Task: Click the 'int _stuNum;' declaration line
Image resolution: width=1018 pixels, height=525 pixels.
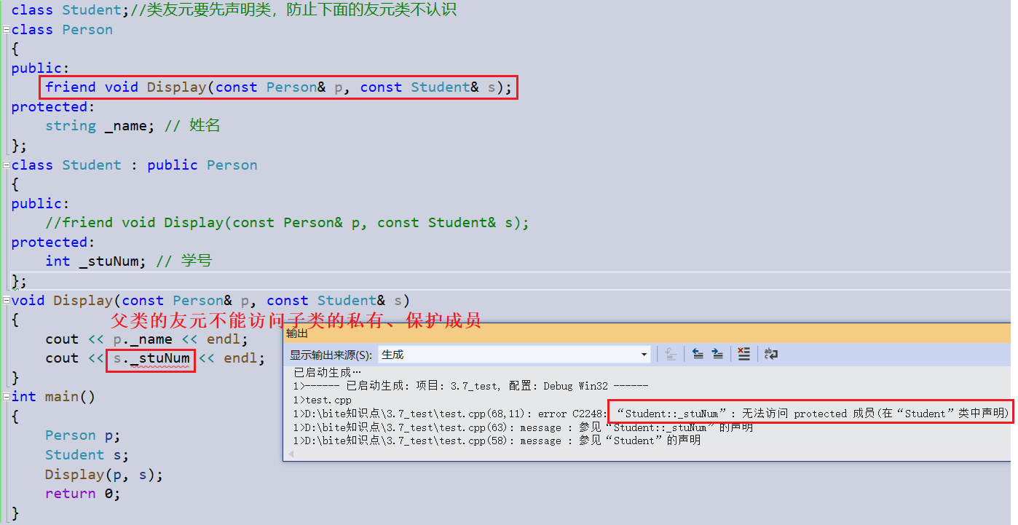Action: click(x=128, y=261)
